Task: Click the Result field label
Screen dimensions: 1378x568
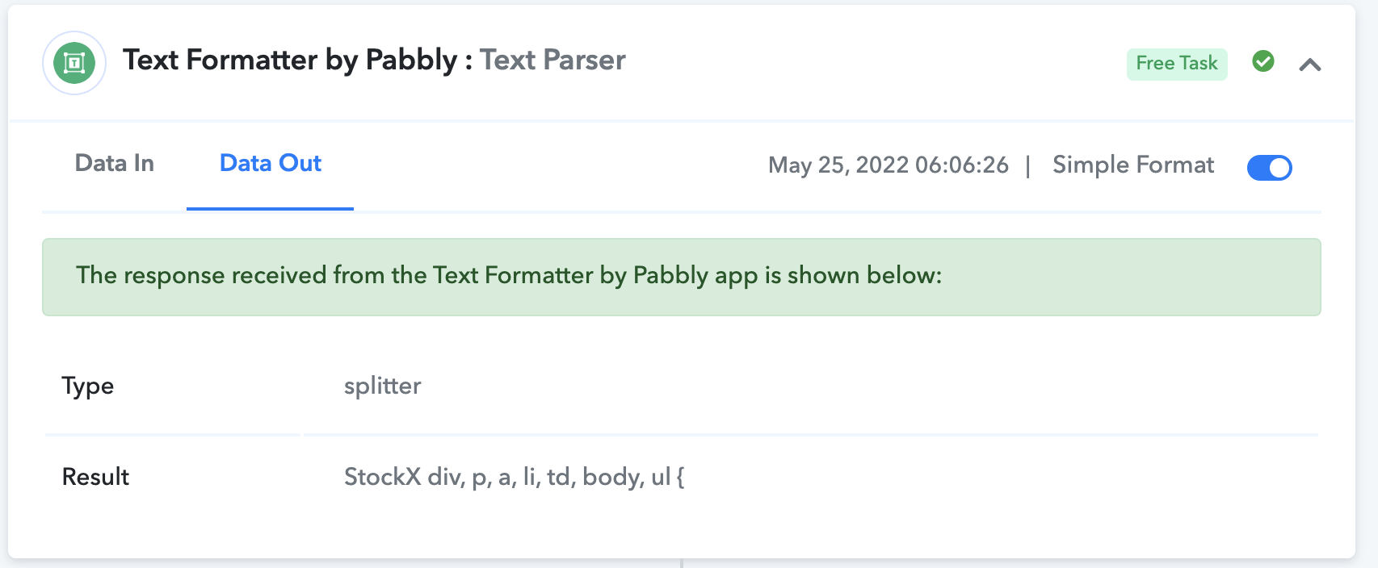Action: coord(95,477)
